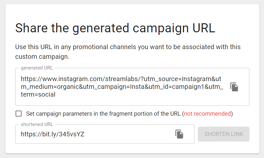The width and height of the screenshot is (264, 158).
Task: Click the SHORTEN LINK button
Action: [x=224, y=134]
